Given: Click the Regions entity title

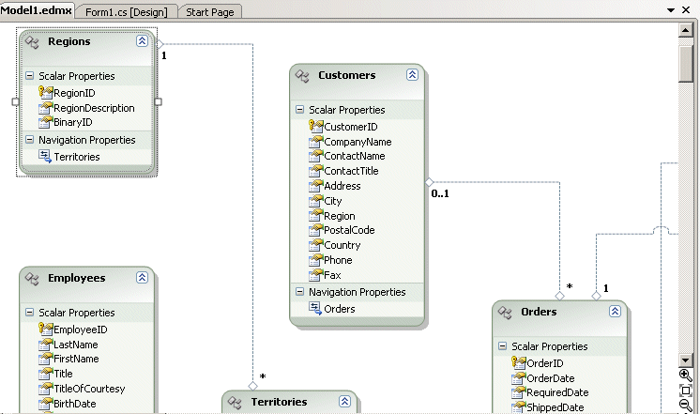Looking at the screenshot, I should [69, 41].
